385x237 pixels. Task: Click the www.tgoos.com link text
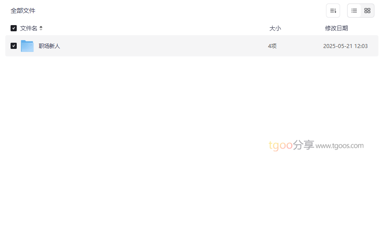click(340, 146)
